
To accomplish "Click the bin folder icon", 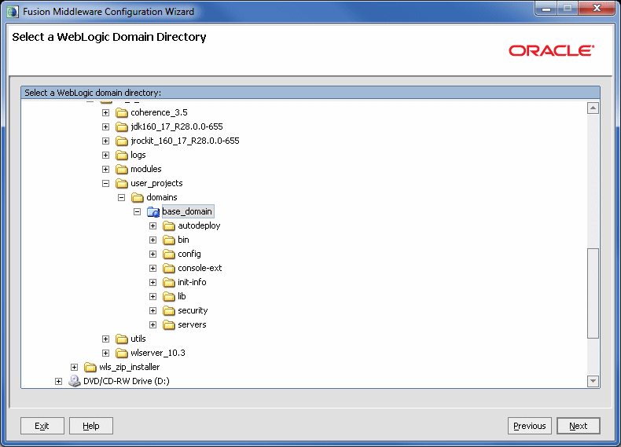I will click(x=169, y=240).
